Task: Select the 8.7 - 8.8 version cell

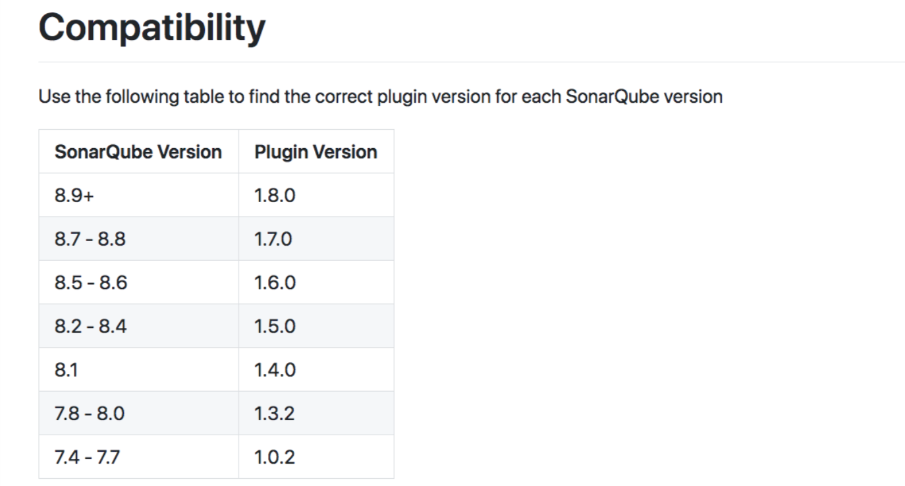Action: 138,238
